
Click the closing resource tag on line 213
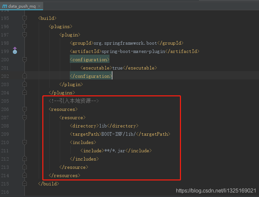[x=74, y=167]
